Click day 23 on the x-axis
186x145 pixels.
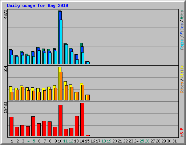(131, 141)
